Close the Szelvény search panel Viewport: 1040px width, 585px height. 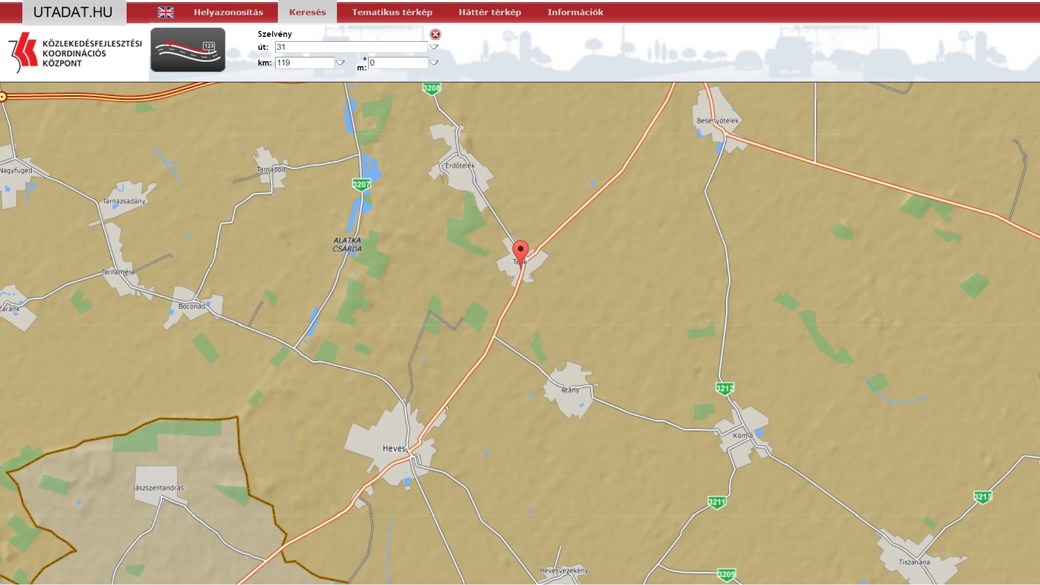[435, 34]
